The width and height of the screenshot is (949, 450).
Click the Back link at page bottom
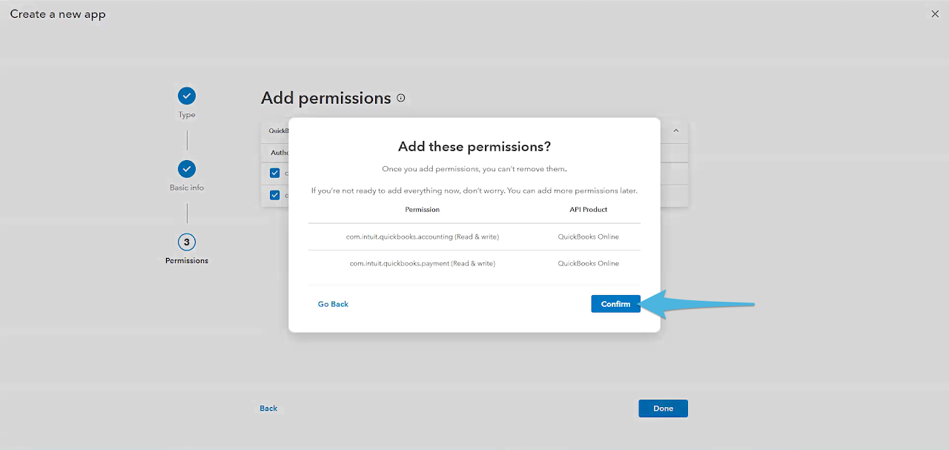(268, 408)
